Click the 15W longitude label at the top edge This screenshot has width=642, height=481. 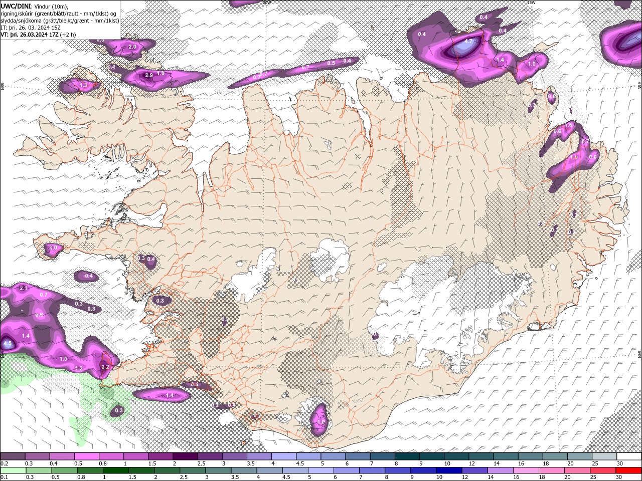(531, 3)
